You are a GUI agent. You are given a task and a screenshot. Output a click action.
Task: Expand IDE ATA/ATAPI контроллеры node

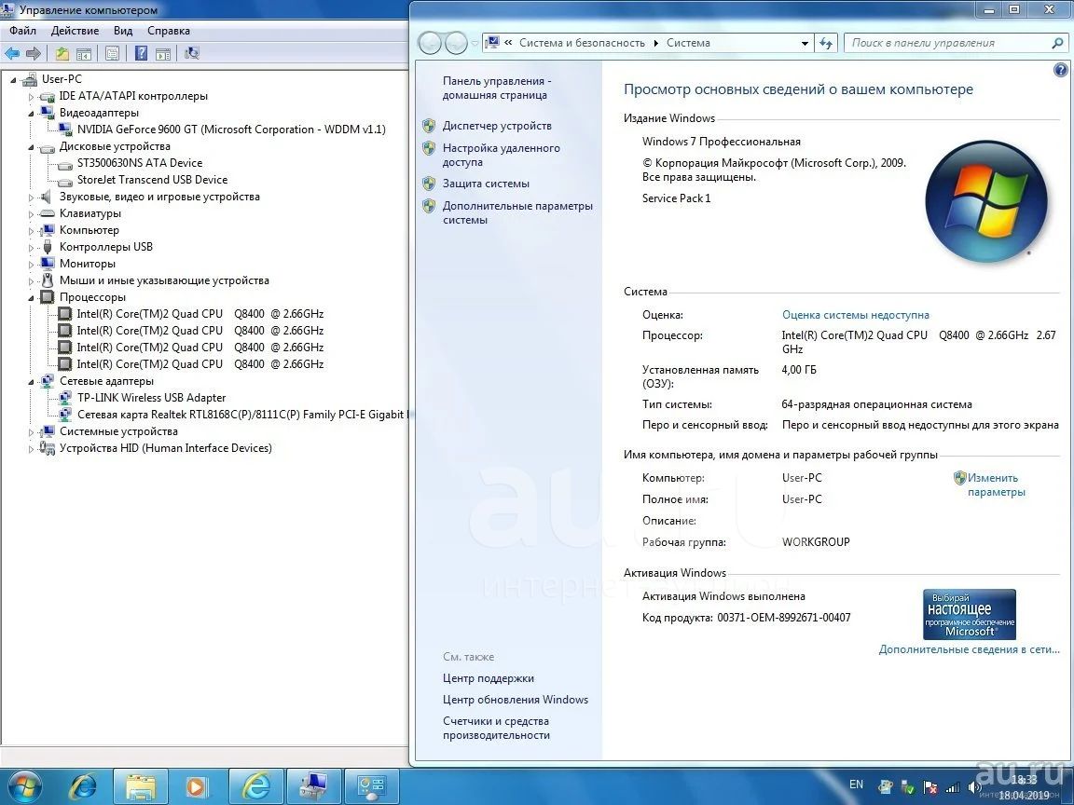(31, 97)
